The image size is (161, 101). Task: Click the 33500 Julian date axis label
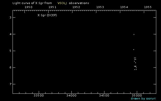[39, 96]
